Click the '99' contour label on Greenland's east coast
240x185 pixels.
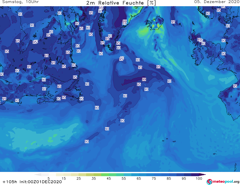(x=125, y=21)
